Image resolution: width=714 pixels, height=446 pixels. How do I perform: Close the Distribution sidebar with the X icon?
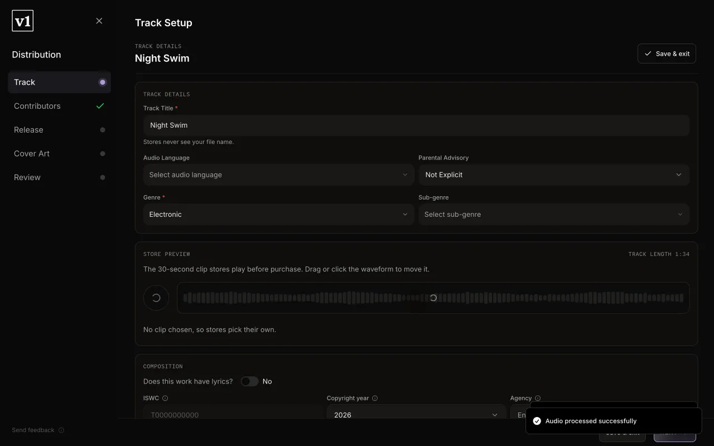click(99, 21)
